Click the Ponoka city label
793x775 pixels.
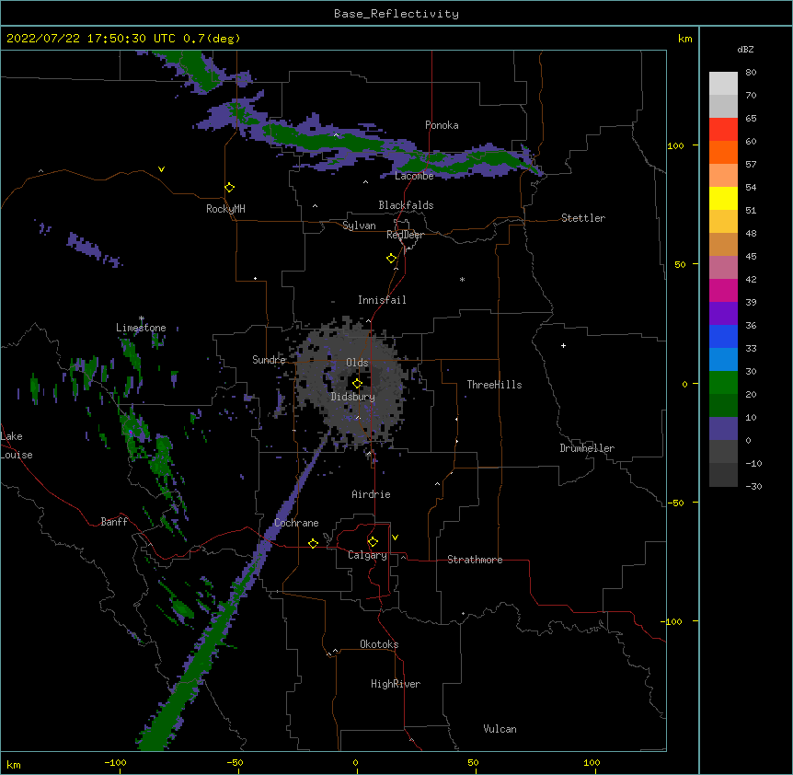(442, 125)
